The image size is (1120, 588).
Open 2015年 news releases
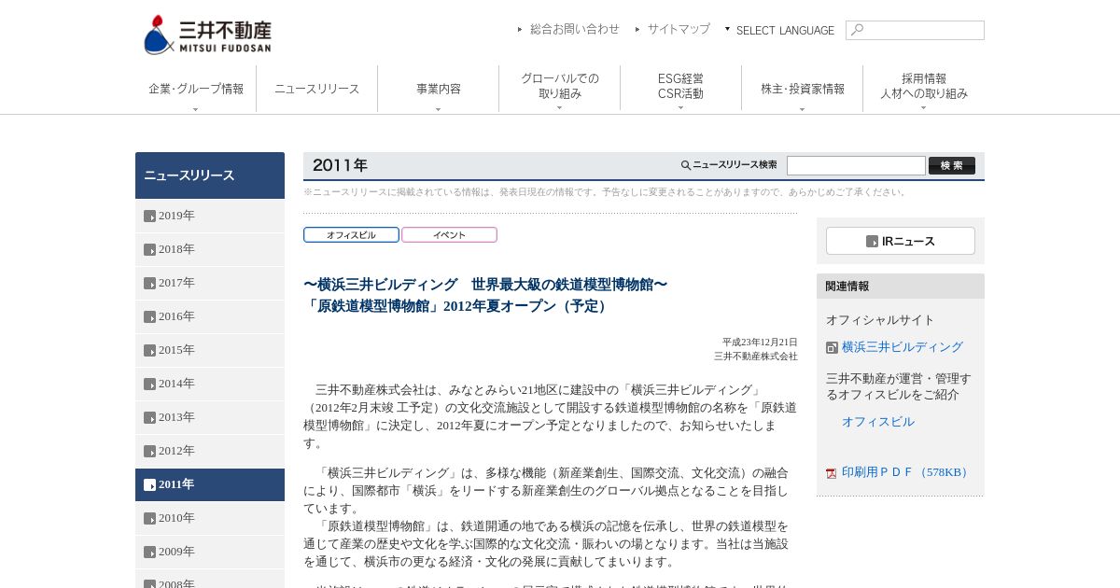[210, 350]
